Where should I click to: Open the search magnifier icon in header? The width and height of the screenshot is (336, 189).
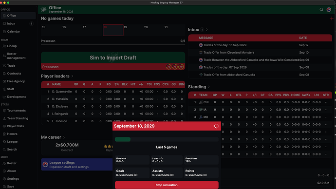coord(321,10)
